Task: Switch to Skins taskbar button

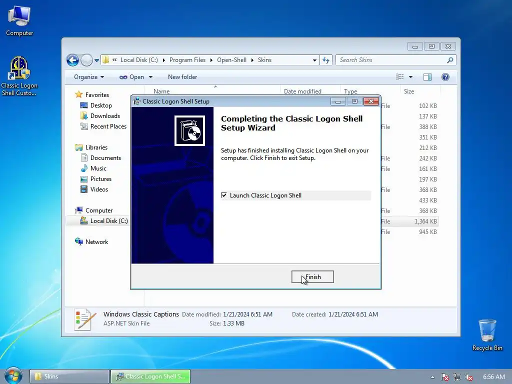Action: (69, 376)
